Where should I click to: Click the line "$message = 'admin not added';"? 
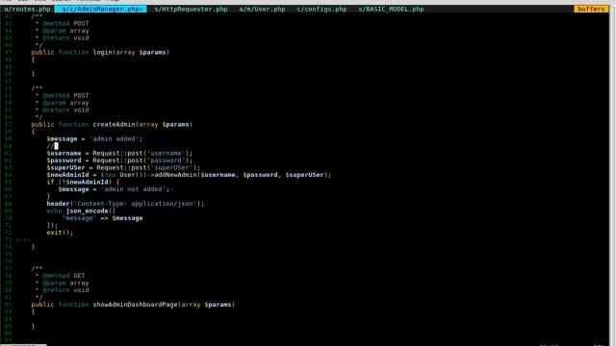pyautogui.click(x=115, y=189)
